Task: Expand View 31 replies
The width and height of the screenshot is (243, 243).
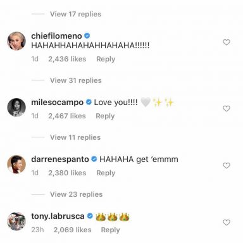Action: (76, 80)
